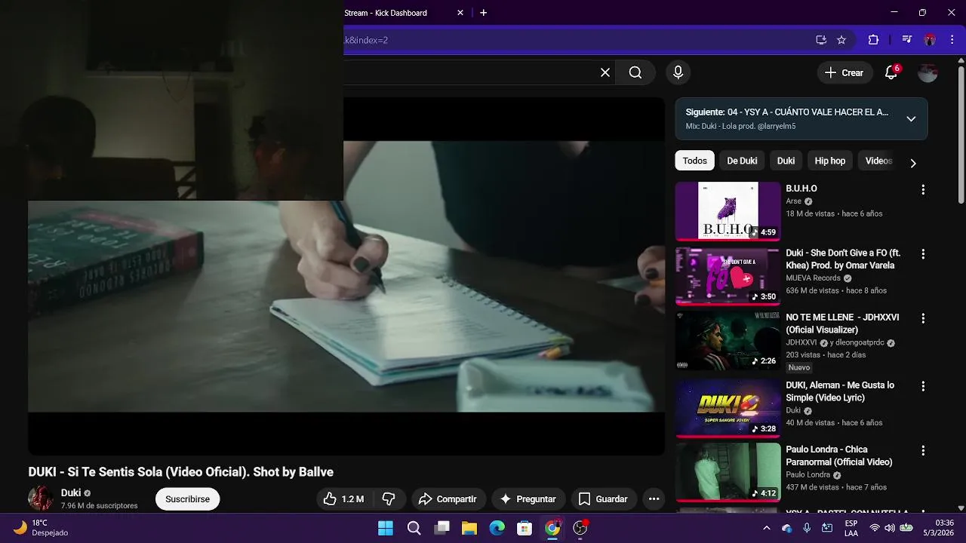Open the weather widget 18°C Despejado
This screenshot has width=966, height=543.
pos(42,528)
